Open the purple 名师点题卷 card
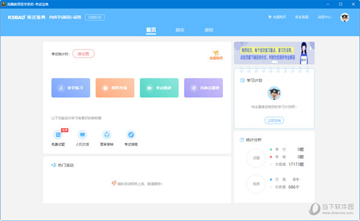The width and height of the screenshot is (360, 221). click(x=203, y=88)
